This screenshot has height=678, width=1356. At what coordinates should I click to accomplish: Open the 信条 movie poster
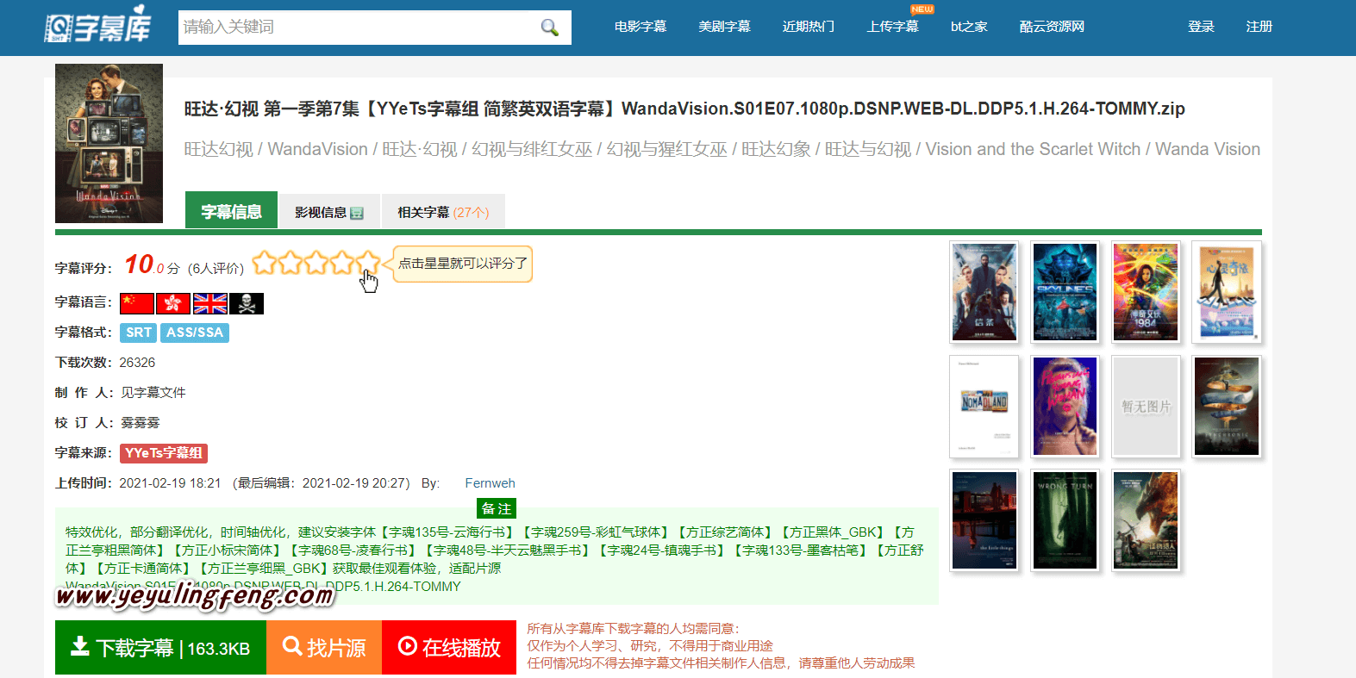point(984,292)
